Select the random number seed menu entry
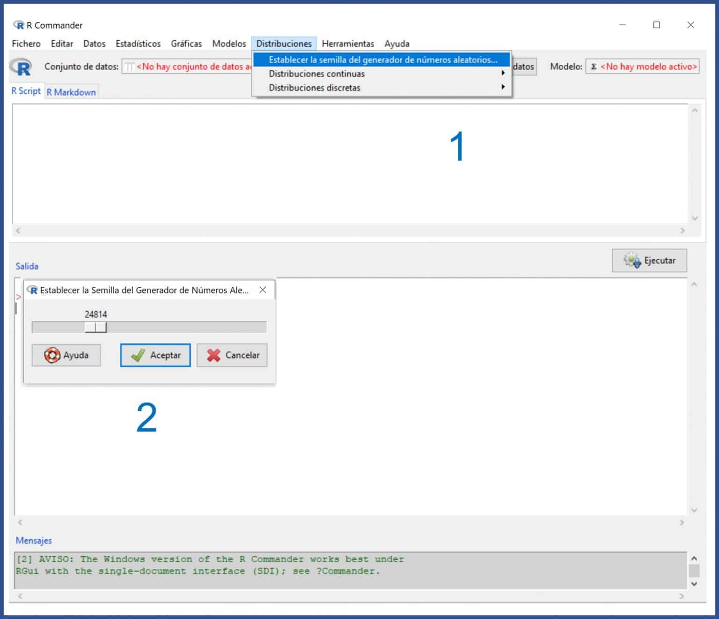Screen dimensions: 719x619 382,60
